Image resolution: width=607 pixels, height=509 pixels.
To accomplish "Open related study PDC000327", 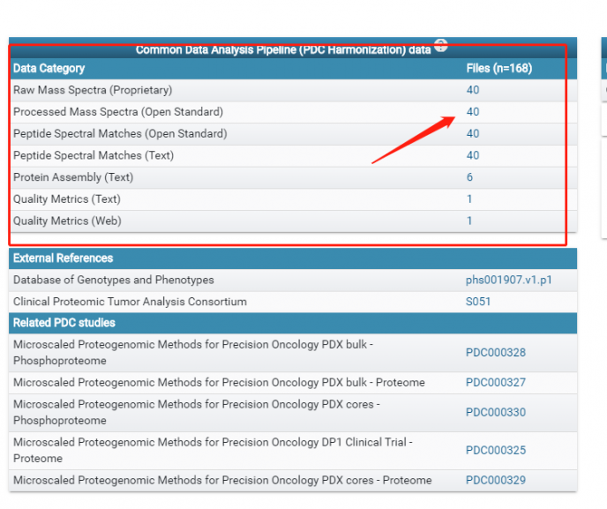I will pyautogui.click(x=495, y=383).
